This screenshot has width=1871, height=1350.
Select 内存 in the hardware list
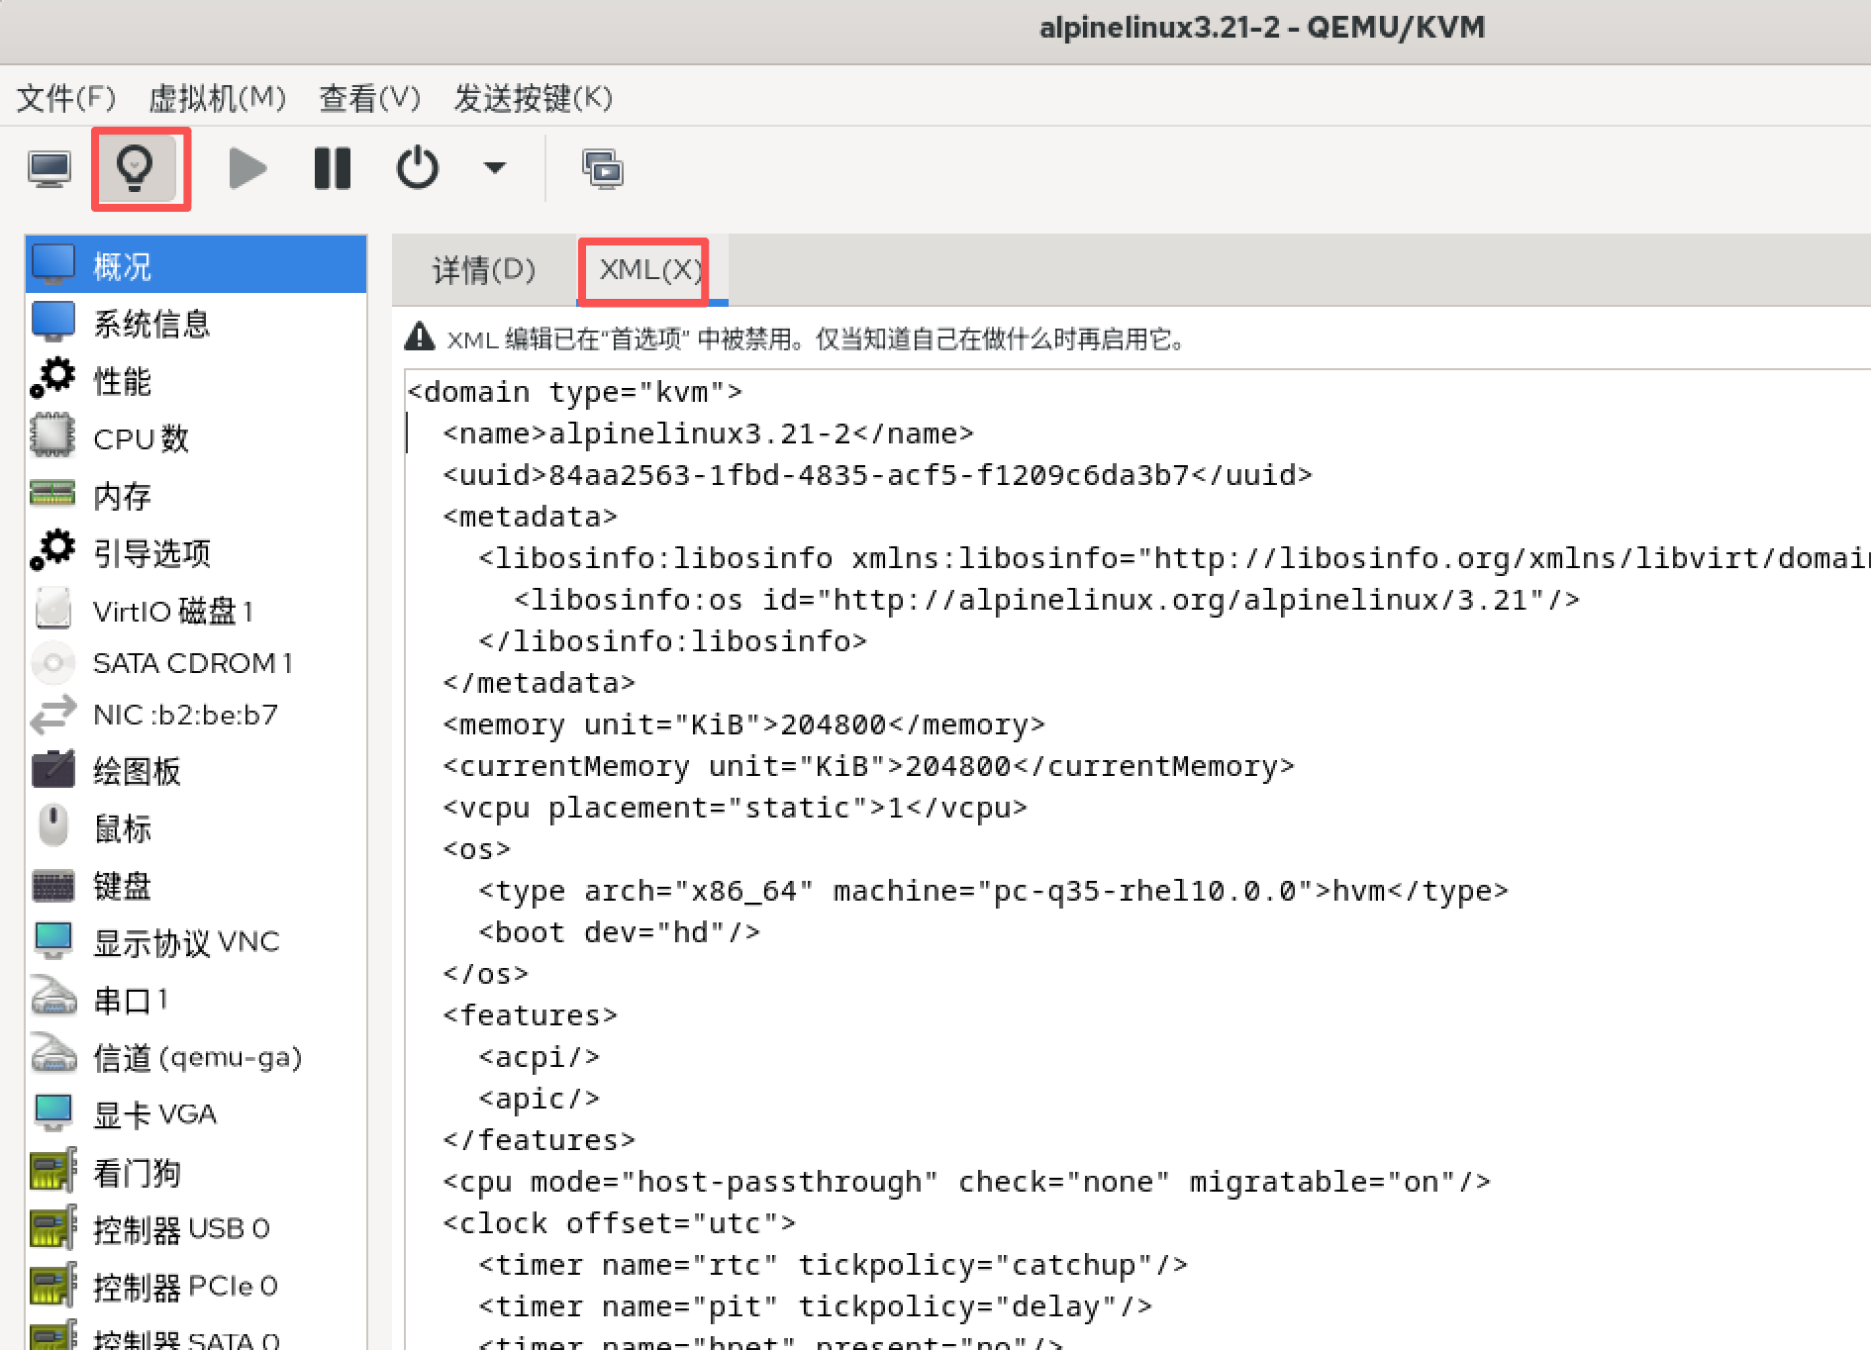[122, 496]
